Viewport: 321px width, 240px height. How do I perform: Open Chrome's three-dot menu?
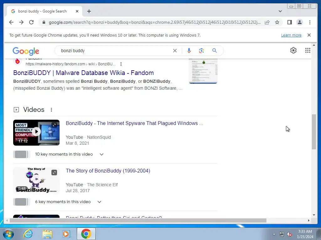click(x=310, y=22)
